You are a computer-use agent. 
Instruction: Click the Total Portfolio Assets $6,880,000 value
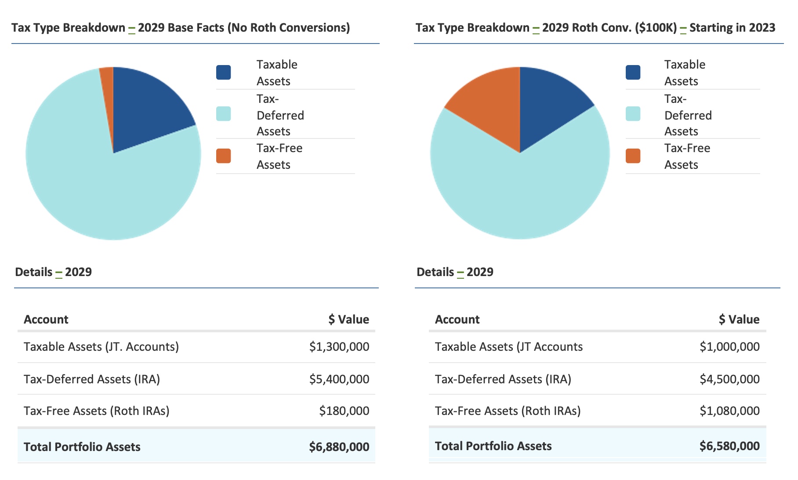(339, 447)
